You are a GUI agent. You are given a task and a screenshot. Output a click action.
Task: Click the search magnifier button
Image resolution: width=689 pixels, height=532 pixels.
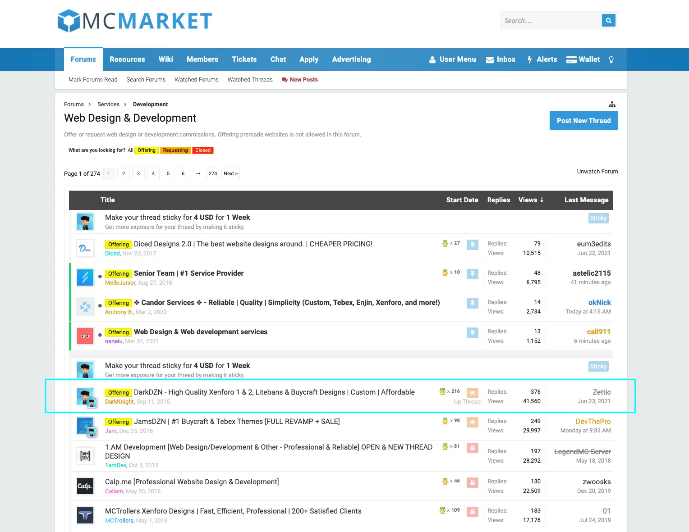pos(608,20)
